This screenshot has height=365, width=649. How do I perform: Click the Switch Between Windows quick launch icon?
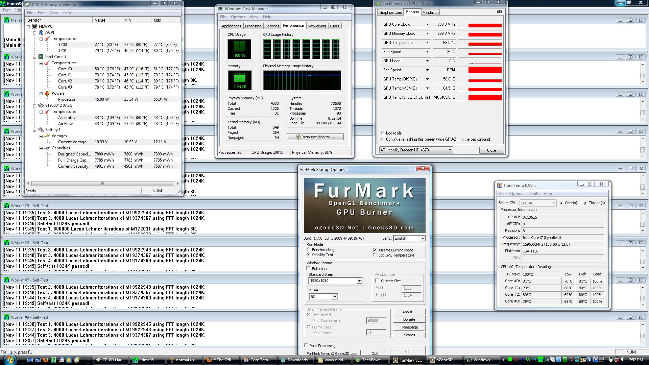coord(38,360)
